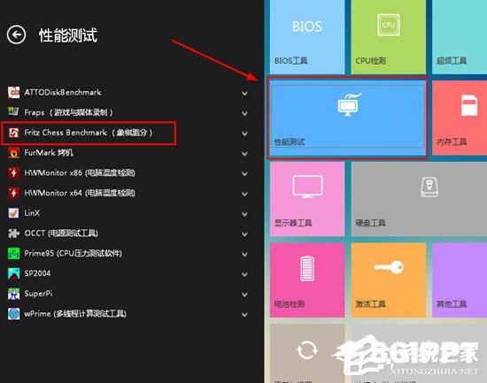
Task: Expand the ATTODiskBenchmark entry chevron
Action: tap(244, 93)
